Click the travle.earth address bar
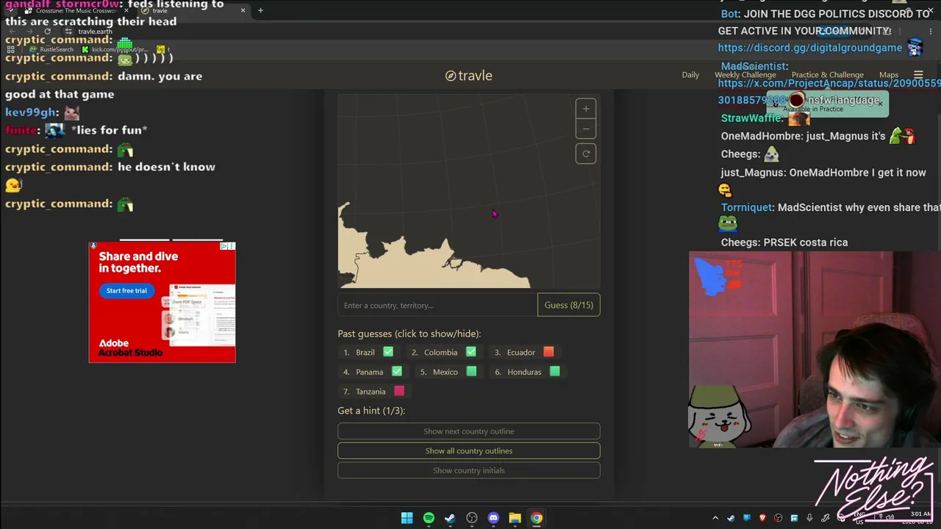 tap(96, 32)
